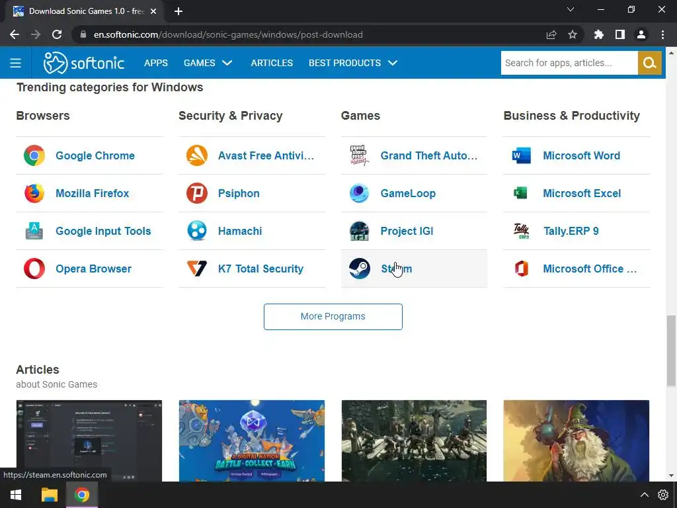Click the Steam app icon
This screenshot has height=508, width=677.
(359, 269)
